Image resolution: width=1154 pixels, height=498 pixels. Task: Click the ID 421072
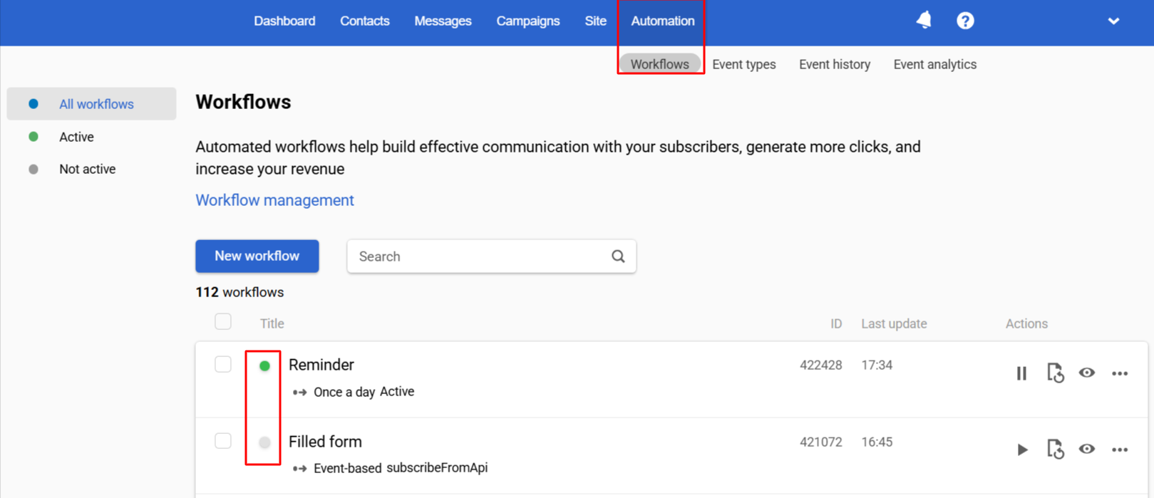[x=820, y=442]
